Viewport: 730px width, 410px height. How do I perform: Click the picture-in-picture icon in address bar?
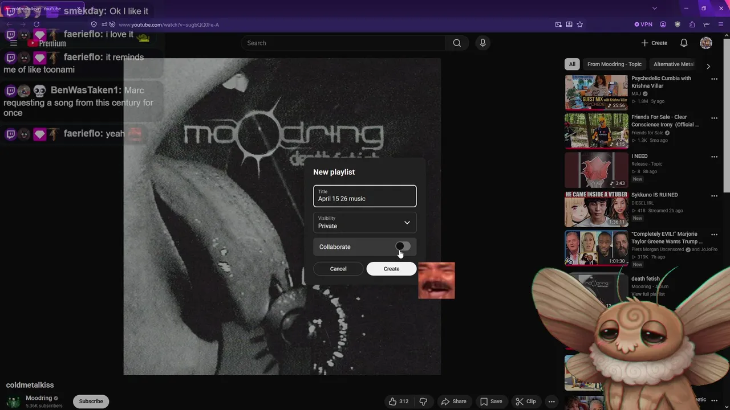click(558, 24)
